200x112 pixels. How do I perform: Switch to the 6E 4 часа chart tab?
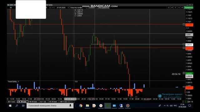[x=12, y=102]
